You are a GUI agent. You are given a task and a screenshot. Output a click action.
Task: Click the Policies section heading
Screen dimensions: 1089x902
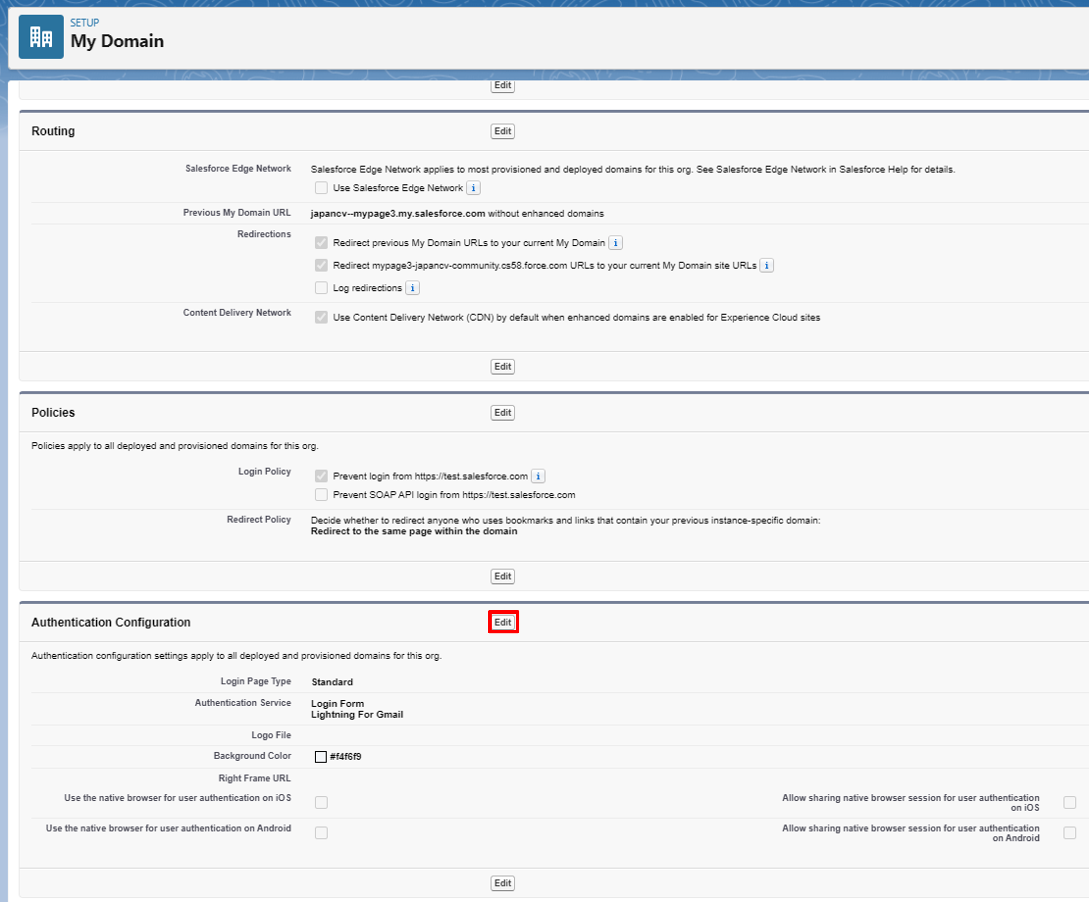(x=53, y=413)
